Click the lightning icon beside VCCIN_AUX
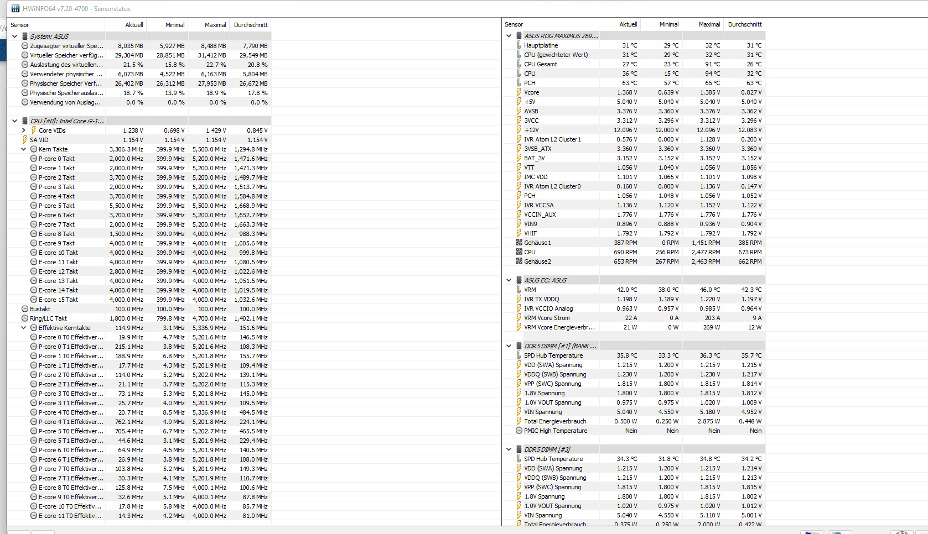This screenshot has height=534, width=928. tap(519, 214)
